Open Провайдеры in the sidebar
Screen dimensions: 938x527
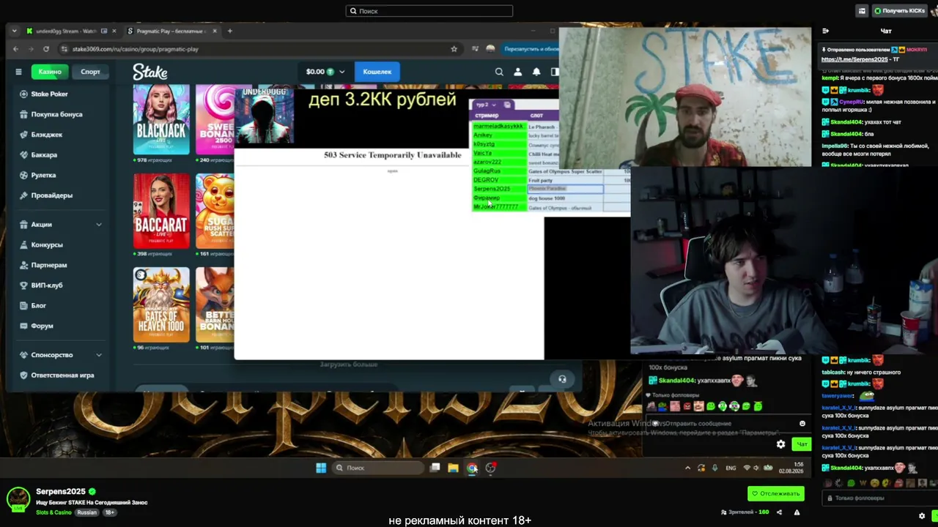pyautogui.click(x=45, y=195)
